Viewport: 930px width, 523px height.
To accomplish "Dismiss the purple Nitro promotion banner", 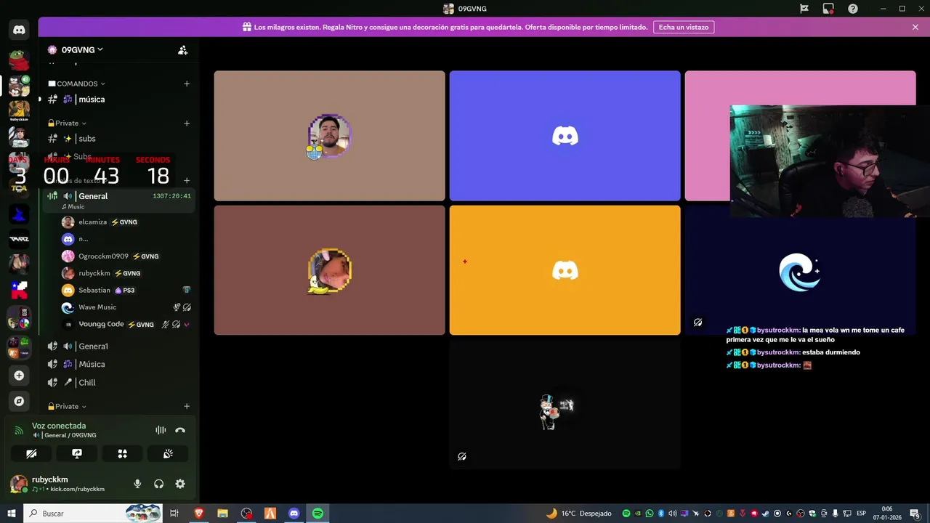I will click(915, 27).
